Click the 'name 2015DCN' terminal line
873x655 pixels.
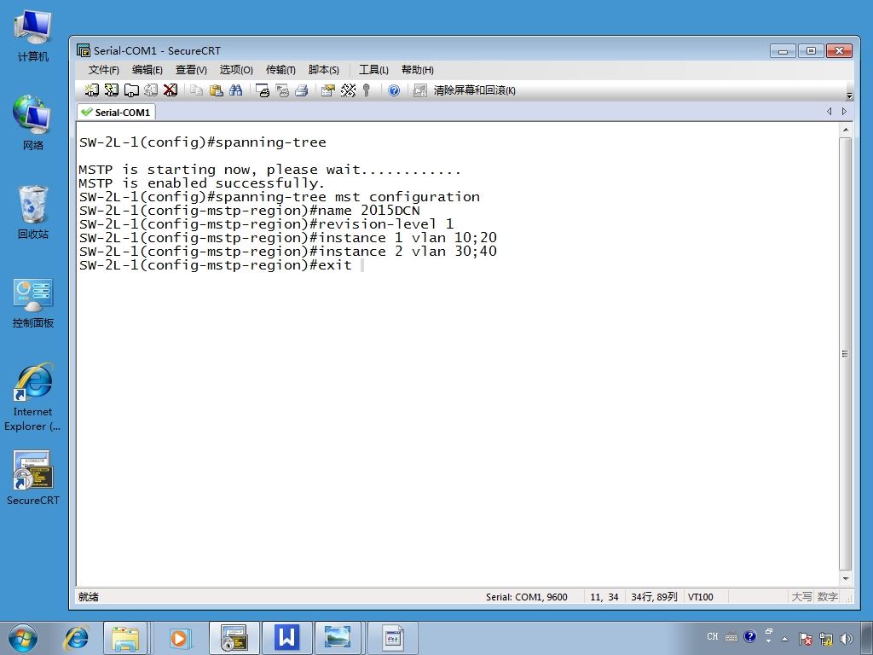(x=250, y=211)
